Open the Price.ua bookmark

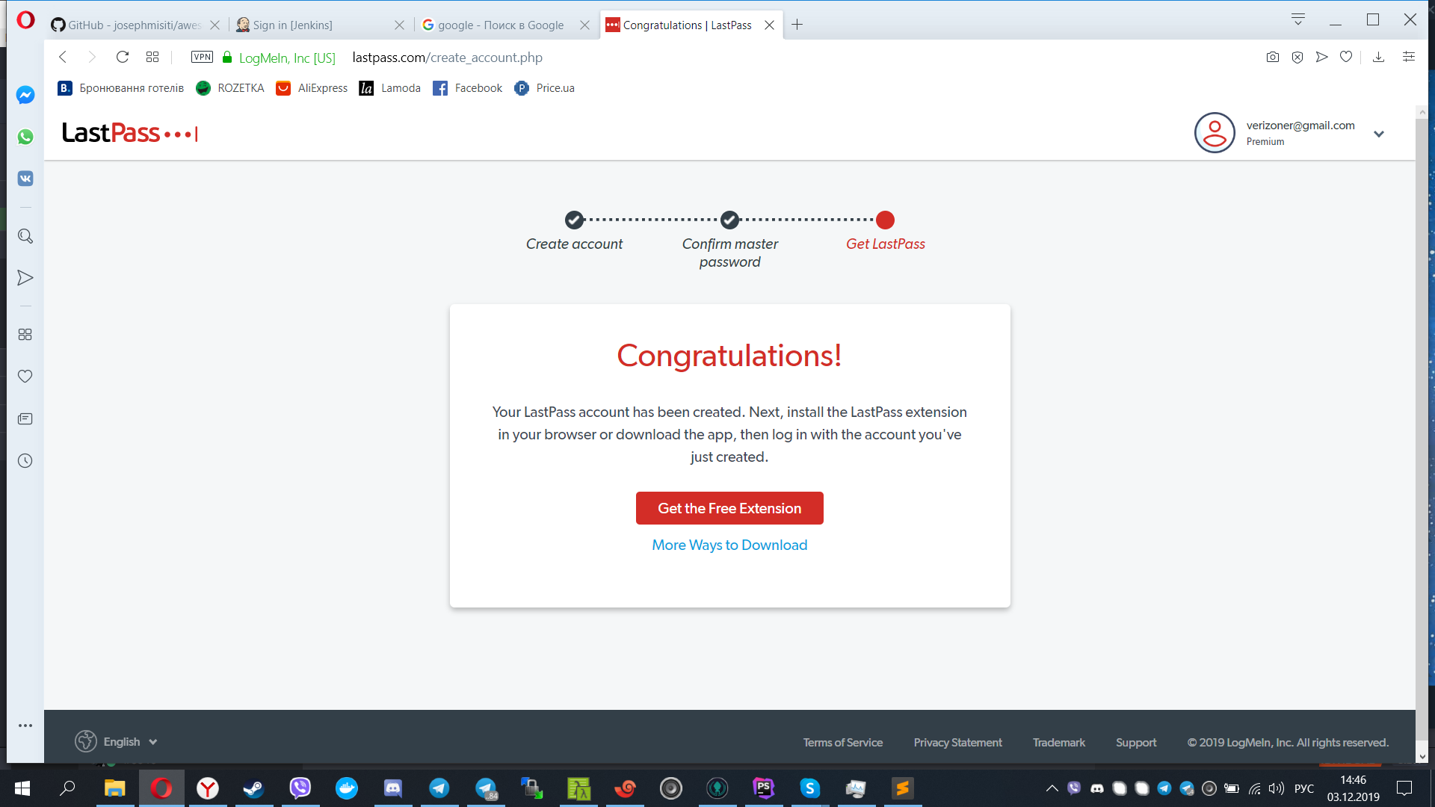tap(544, 88)
